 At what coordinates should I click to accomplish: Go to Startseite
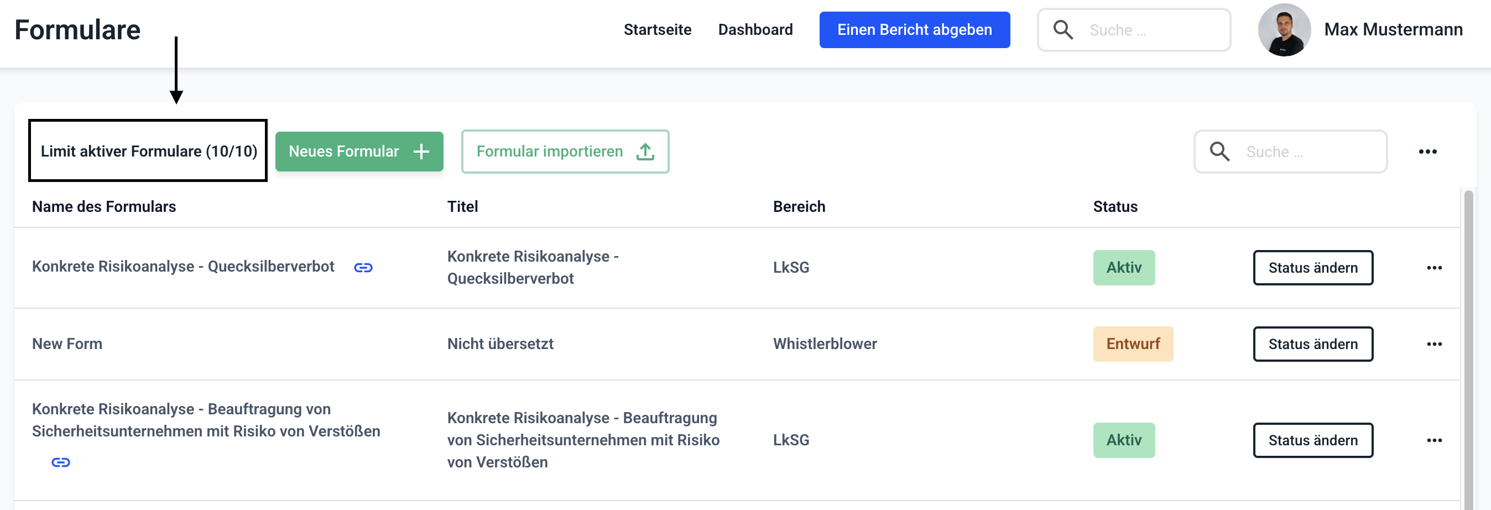[657, 30]
